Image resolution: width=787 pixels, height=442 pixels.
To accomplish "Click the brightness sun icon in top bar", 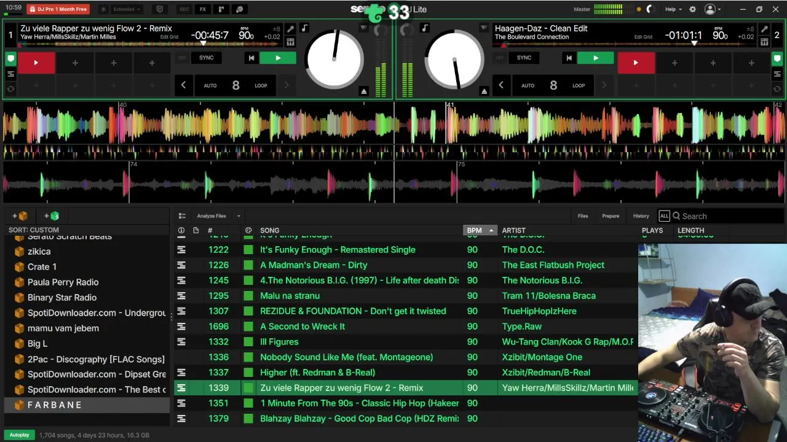I will (103, 9).
